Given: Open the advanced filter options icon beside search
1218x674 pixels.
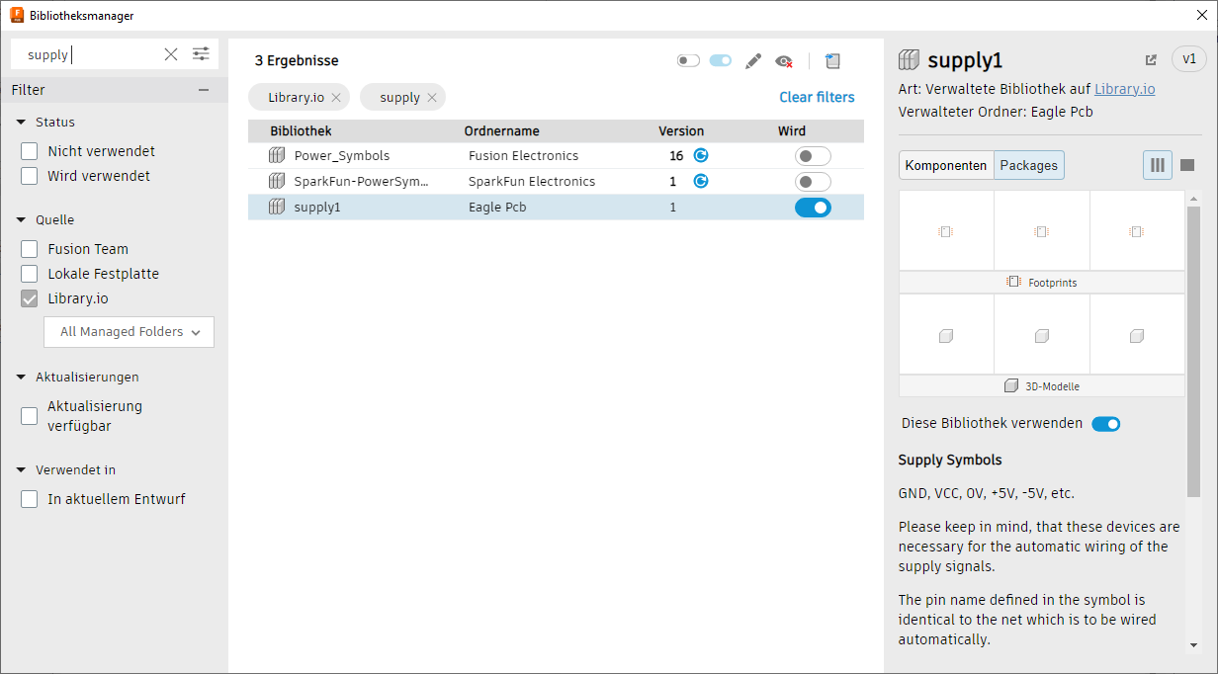Looking at the screenshot, I should 201,53.
